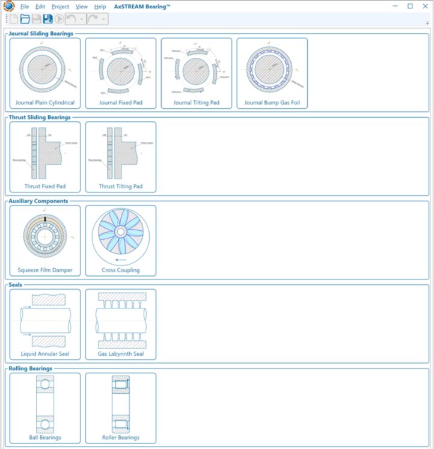
Task: Click the Redo arrow icon
Action: pyautogui.click(x=93, y=19)
